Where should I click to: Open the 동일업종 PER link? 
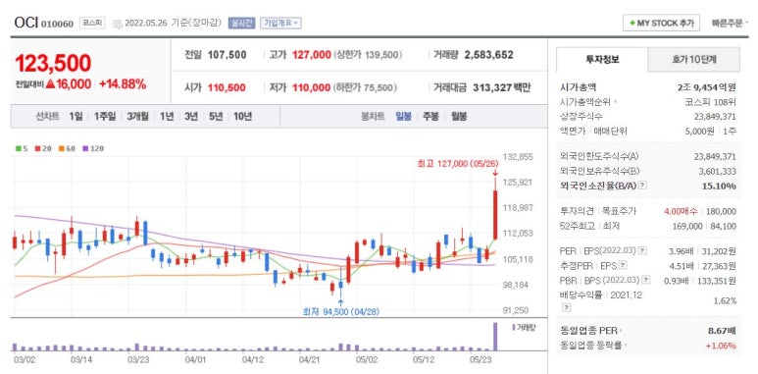tap(590, 331)
